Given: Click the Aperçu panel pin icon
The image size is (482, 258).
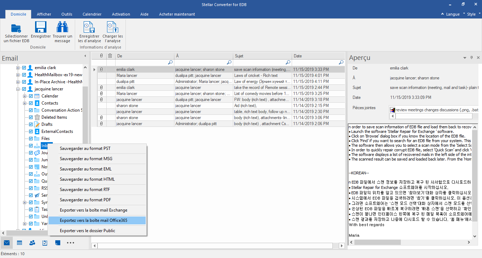Looking at the screenshot, I should pyautogui.click(x=471, y=57).
